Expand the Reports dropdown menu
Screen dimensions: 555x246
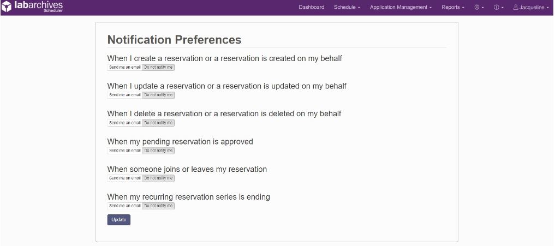(x=453, y=7)
